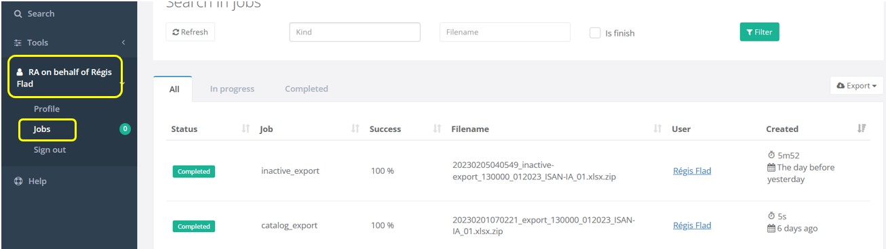Screen dimensions: 886x249
Task: Click the Refresh button
Action: point(190,32)
